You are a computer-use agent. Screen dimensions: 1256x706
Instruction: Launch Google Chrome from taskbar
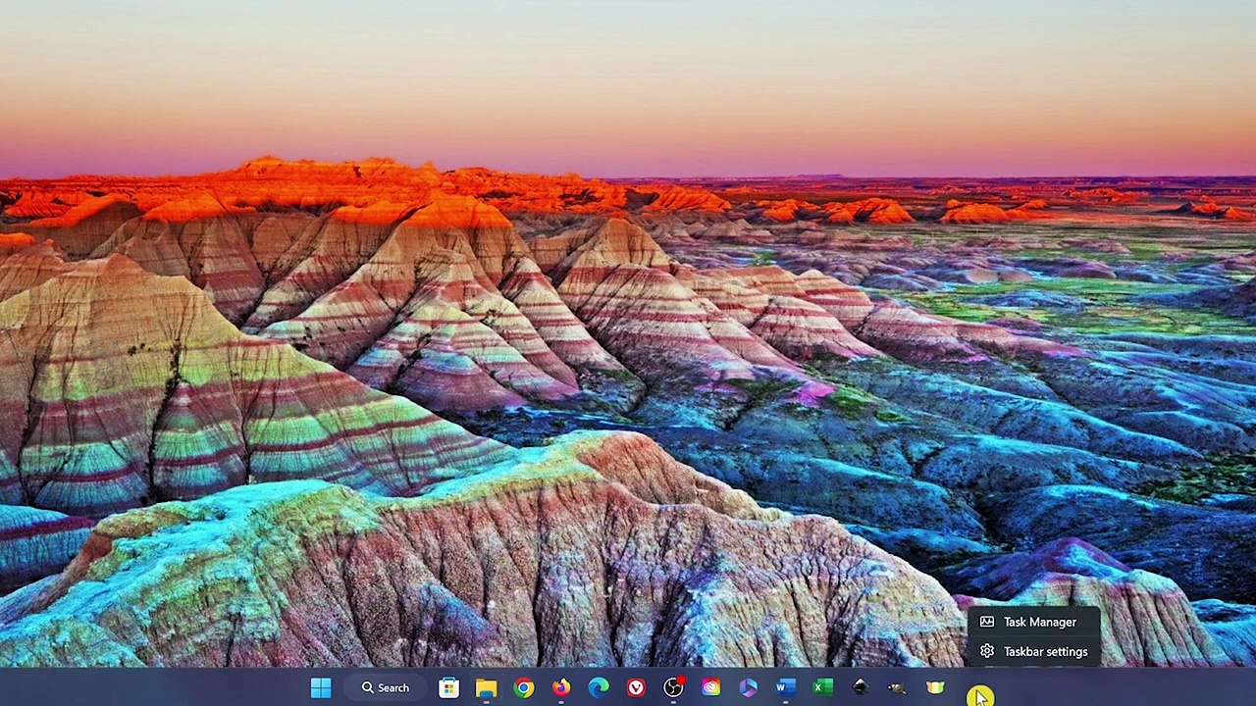pos(524,688)
